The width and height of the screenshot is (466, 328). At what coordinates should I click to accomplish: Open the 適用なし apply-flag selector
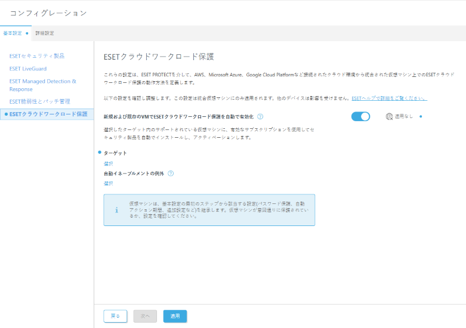tap(399, 116)
